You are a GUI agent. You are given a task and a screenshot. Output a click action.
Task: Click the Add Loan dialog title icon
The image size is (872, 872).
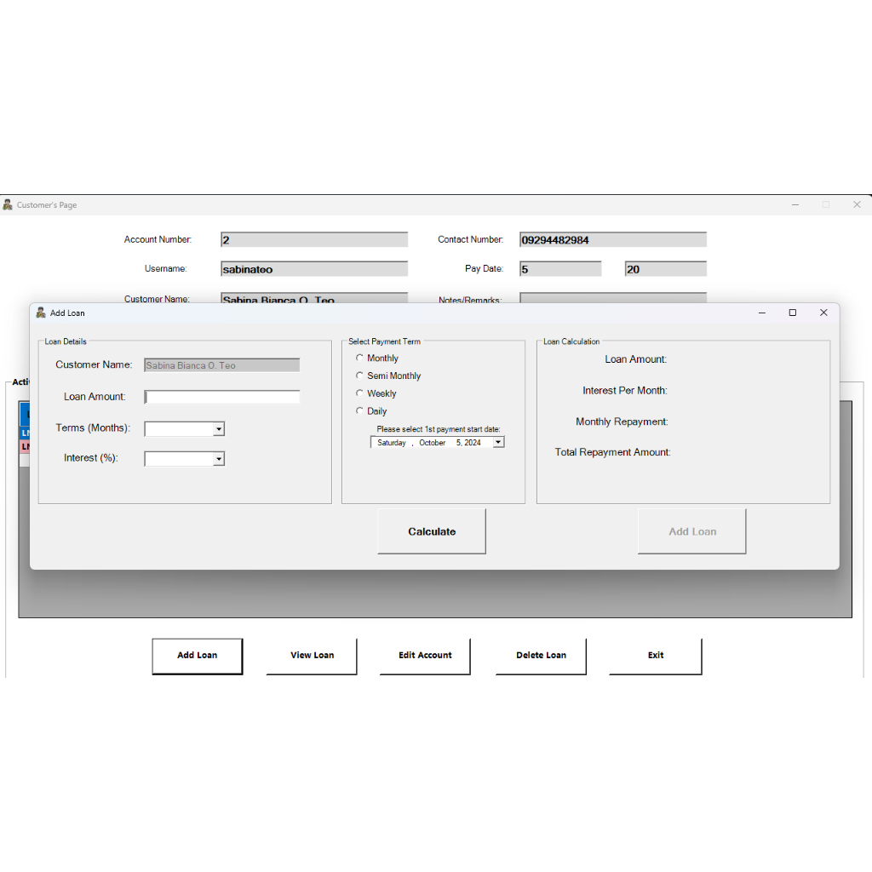click(41, 313)
